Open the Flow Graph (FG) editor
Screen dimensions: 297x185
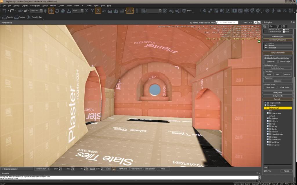pos(285,11)
